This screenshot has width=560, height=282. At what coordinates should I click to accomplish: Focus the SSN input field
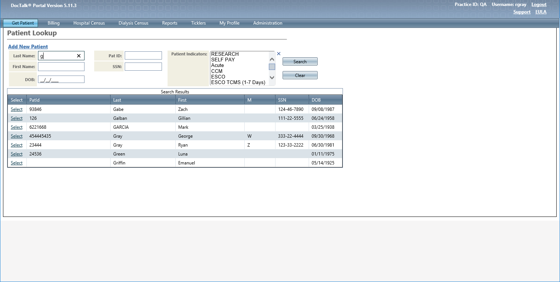click(143, 67)
